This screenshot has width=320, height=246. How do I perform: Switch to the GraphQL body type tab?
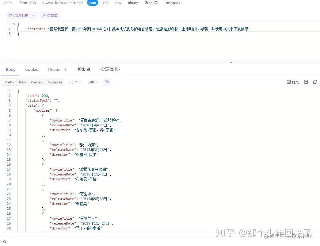[152, 3]
